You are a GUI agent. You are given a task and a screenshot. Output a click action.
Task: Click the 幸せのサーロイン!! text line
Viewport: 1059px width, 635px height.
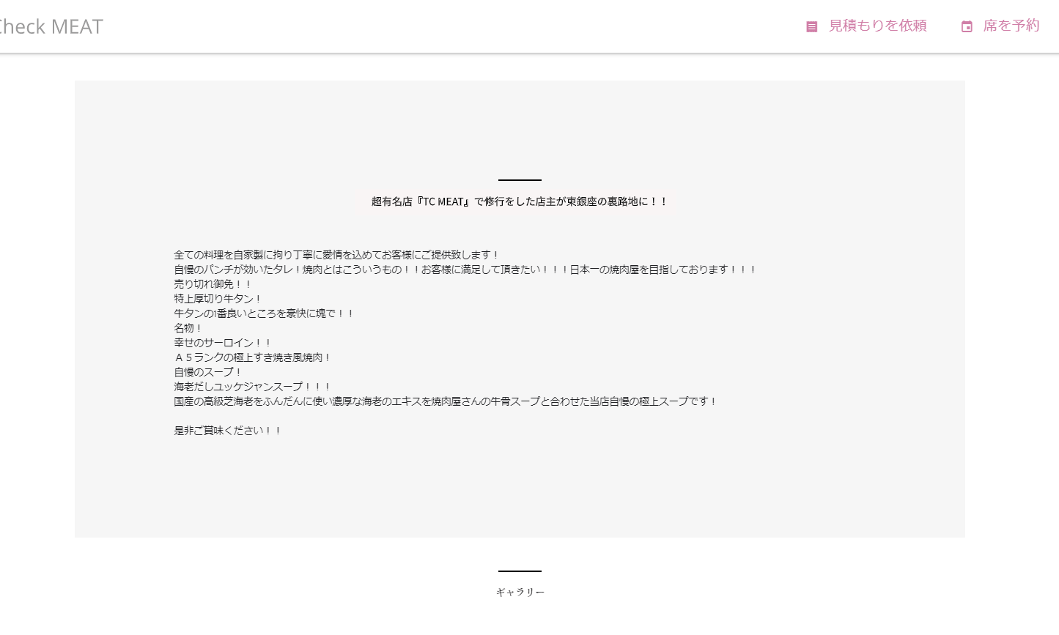(223, 343)
